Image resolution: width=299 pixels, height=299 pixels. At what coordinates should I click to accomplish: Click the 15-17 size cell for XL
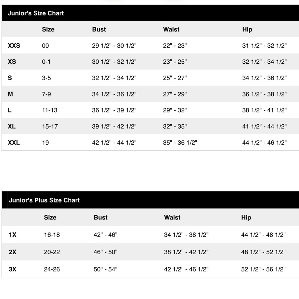pyautogui.click(x=50, y=126)
